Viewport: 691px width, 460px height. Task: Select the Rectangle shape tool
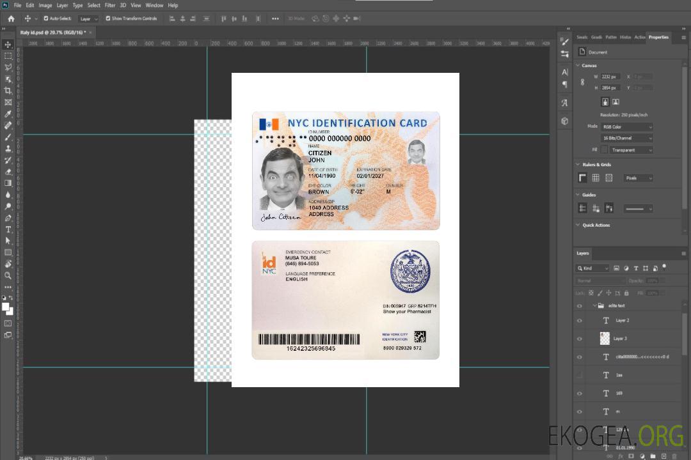8,252
